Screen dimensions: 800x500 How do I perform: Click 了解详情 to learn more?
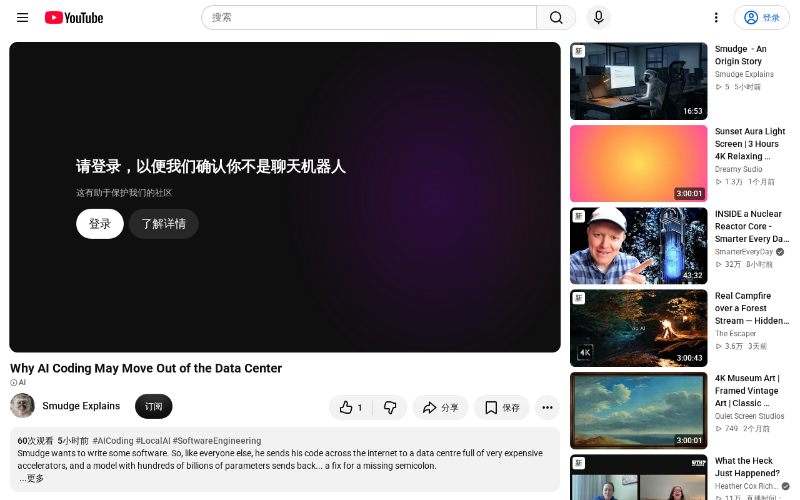tap(164, 224)
